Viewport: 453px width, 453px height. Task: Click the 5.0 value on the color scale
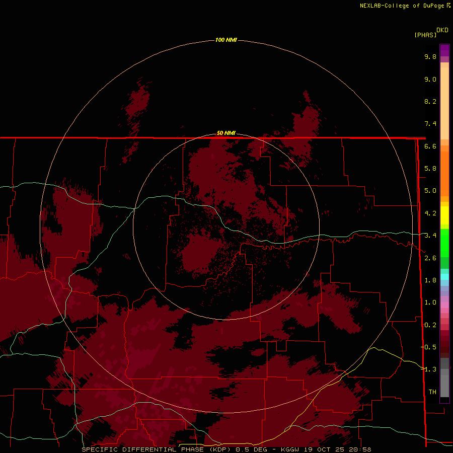click(x=430, y=191)
